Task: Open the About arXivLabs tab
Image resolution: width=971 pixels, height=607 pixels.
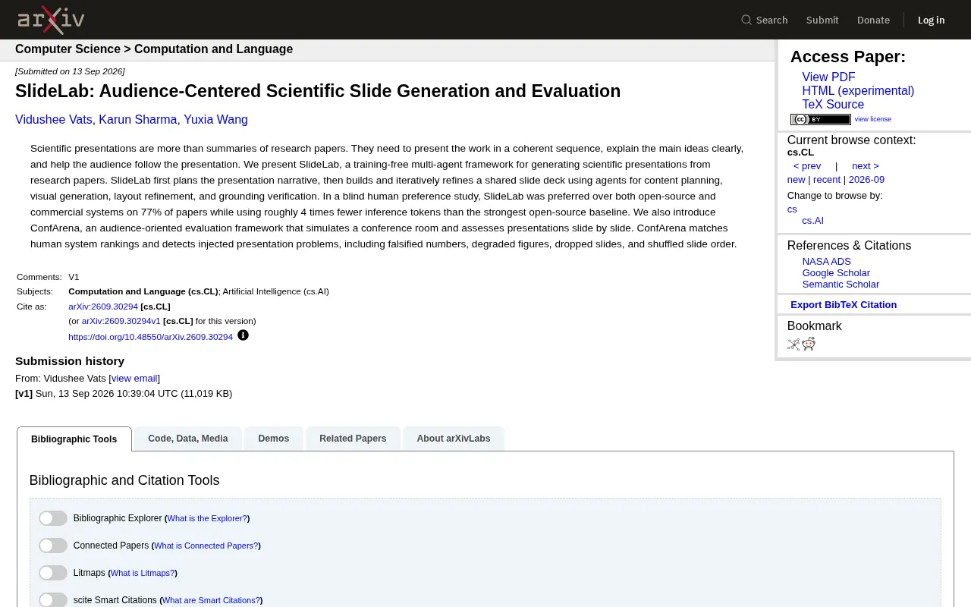Action: (454, 439)
